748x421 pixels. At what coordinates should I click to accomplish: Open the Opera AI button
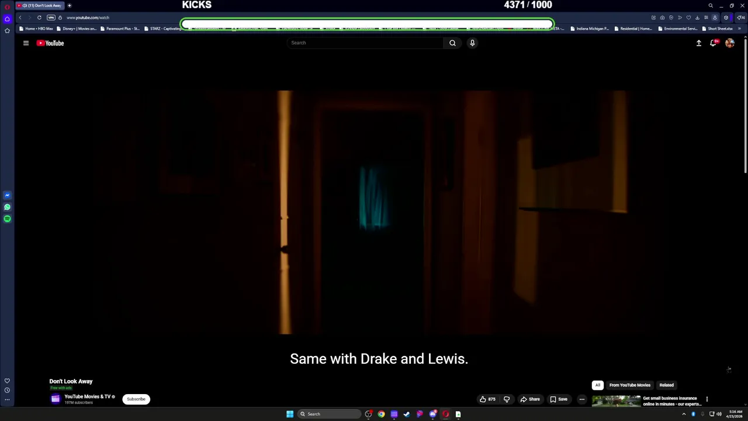(741, 18)
